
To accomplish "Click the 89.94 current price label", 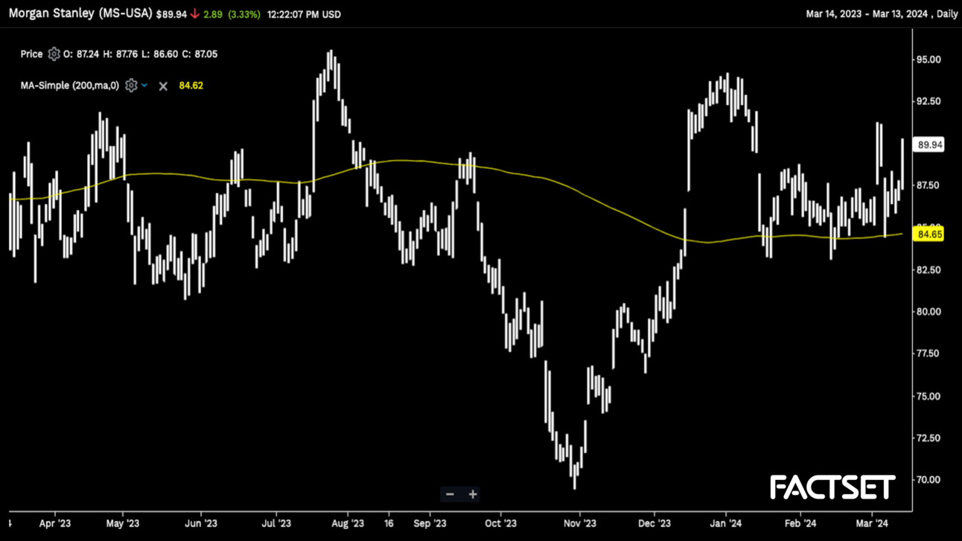I will 931,145.
